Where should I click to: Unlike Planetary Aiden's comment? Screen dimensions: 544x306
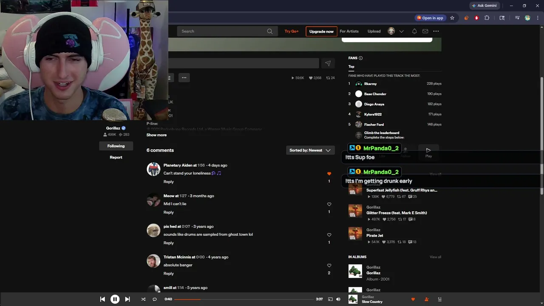pos(329,174)
